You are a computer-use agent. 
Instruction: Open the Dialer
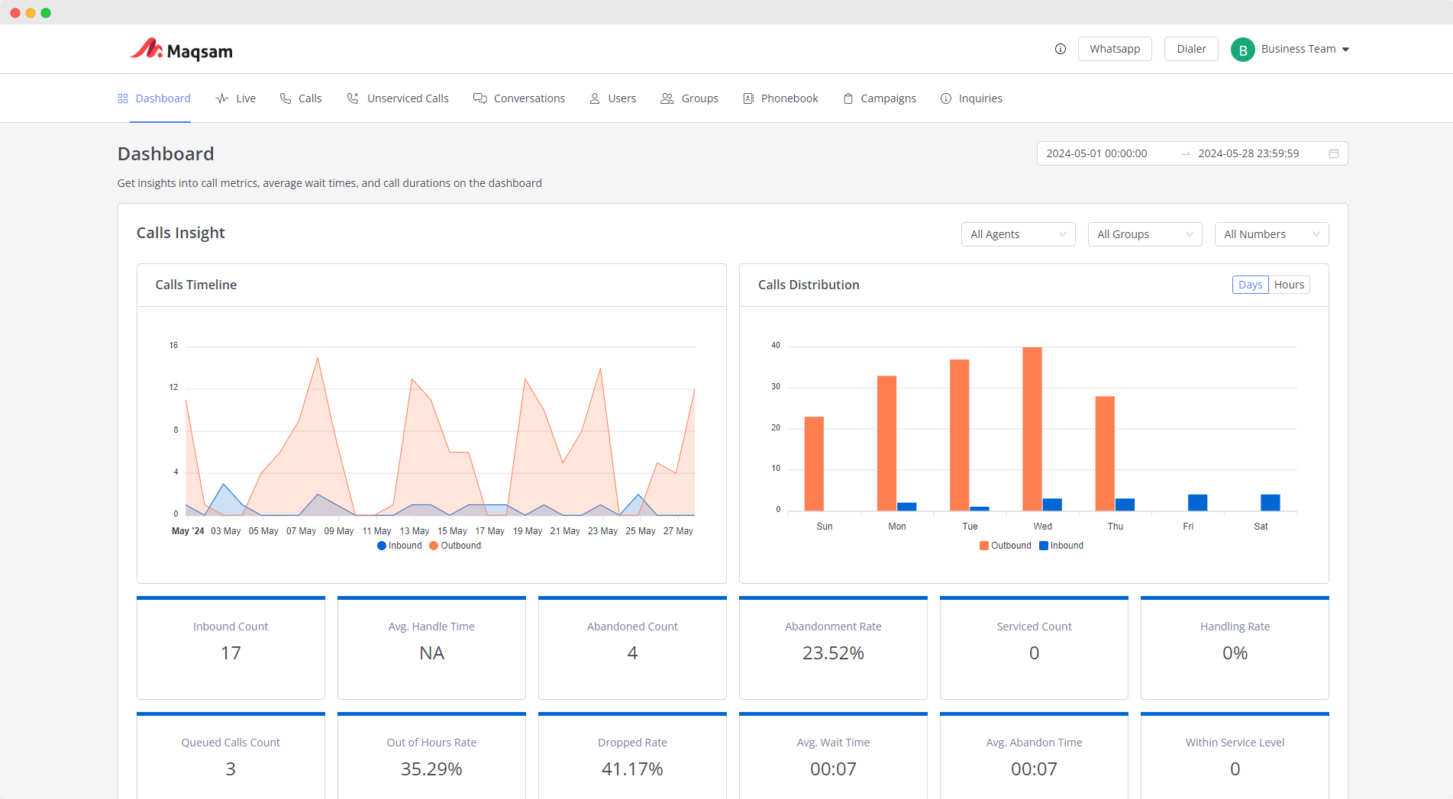1191,49
